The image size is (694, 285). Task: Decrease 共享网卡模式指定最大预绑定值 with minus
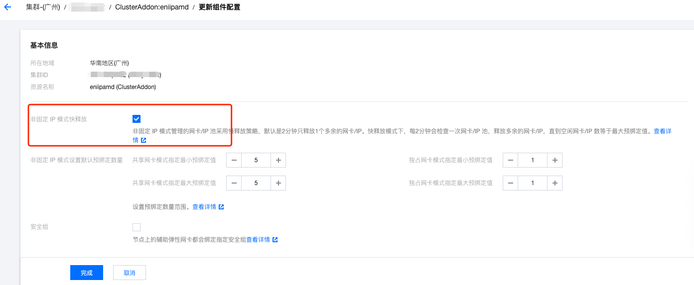(x=234, y=183)
